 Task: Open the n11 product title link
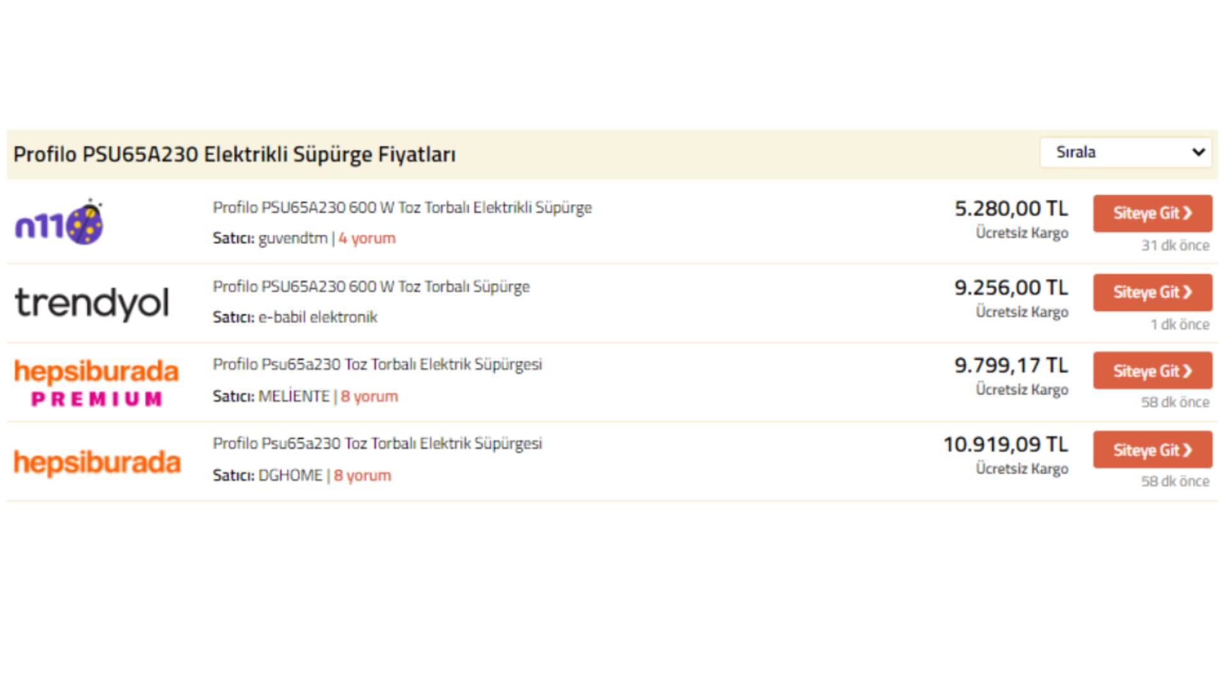(x=402, y=208)
